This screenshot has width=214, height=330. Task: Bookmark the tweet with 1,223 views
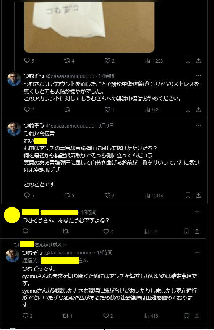click(188, 61)
